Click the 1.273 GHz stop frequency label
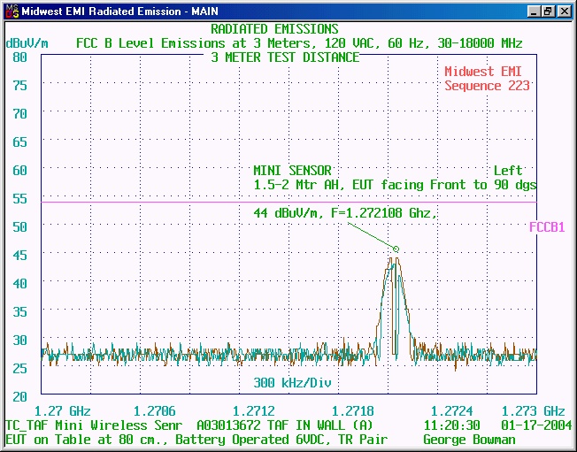 coord(533,411)
